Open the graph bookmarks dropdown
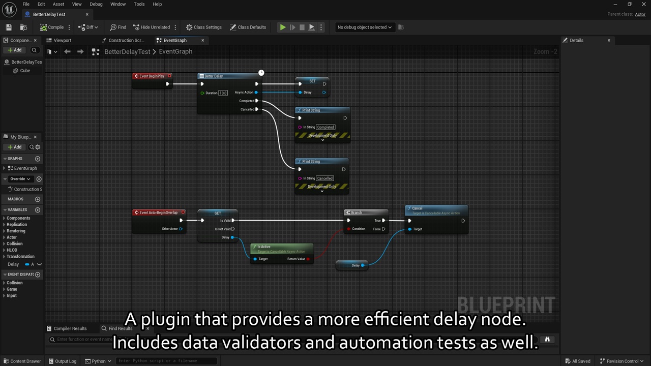The height and width of the screenshot is (366, 651). pyautogui.click(x=52, y=52)
